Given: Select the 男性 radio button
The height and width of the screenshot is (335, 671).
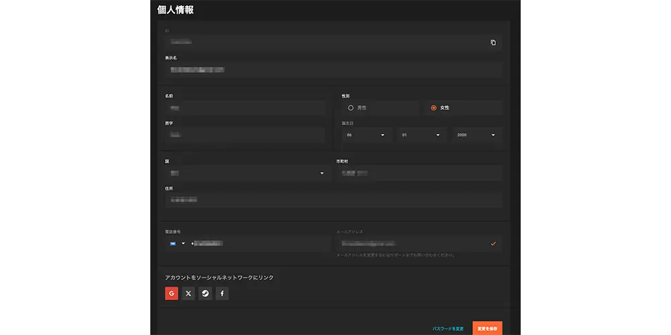Looking at the screenshot, I should click(350, 108).
